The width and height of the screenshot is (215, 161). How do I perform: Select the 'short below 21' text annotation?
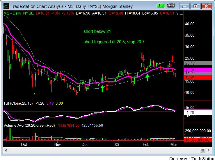97,31
